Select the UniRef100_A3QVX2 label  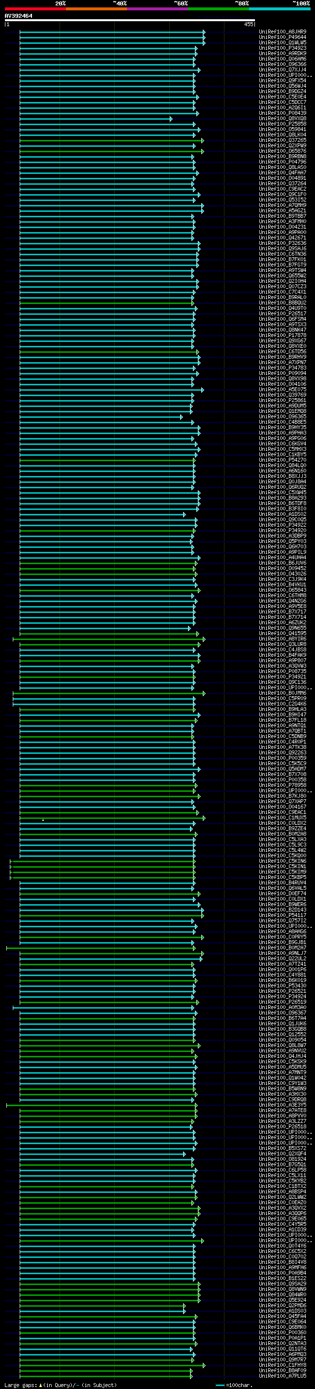(283, 1208)
